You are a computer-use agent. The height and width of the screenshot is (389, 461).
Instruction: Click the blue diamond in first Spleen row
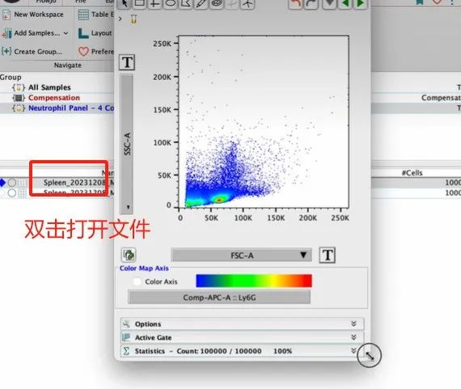point(2,183)
